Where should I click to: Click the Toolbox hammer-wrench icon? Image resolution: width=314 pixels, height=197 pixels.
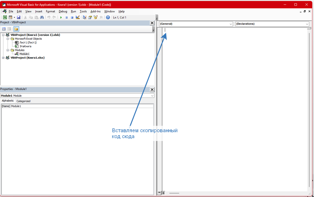[x=101, y=17]
